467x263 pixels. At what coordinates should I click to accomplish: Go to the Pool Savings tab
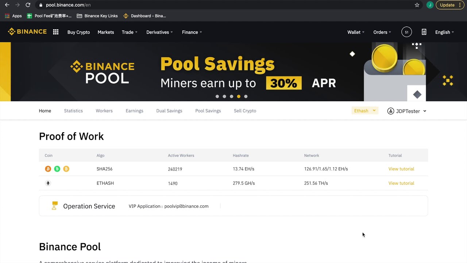click(208, 111)
